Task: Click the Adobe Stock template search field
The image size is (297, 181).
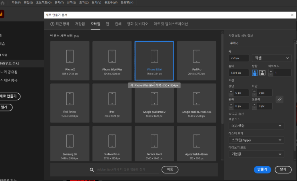Action: 128,170
